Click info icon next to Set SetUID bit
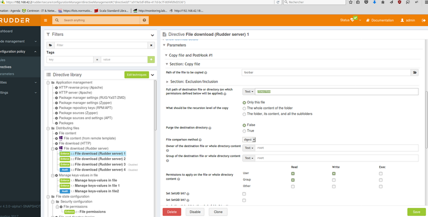 coord(188,193)
